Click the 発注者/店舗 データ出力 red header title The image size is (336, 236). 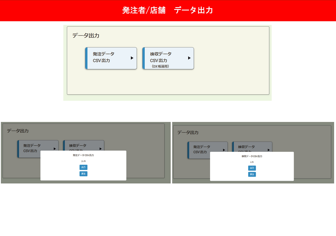click(168, 10)
